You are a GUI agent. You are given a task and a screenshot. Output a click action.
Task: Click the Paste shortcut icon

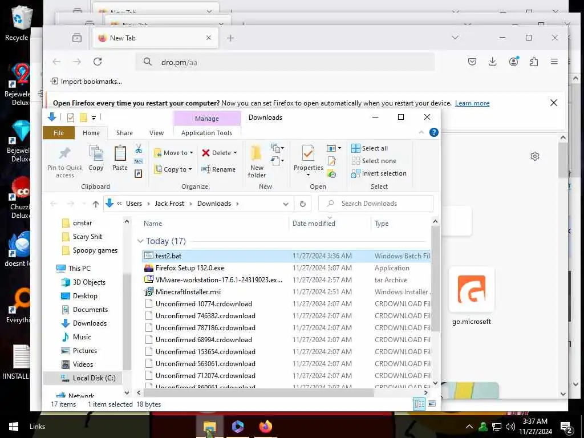[x=139, y=173]
